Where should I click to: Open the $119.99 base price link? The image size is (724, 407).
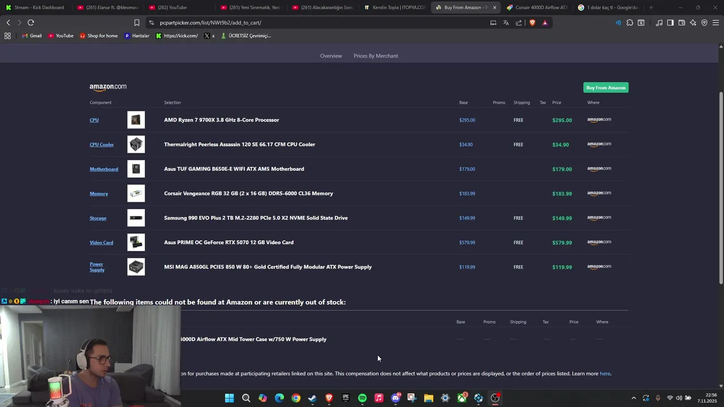[x=467, y=267]
